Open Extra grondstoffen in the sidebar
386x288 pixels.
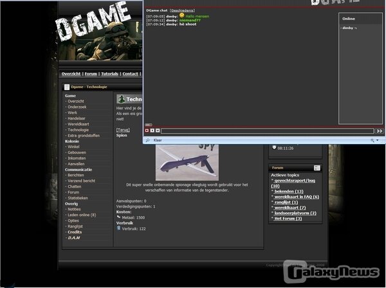84,136
